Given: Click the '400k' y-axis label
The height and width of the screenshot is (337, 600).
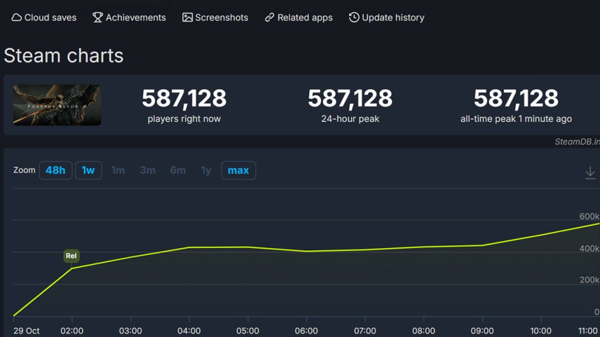Looking at the screenshot, I should click(589, 248).
